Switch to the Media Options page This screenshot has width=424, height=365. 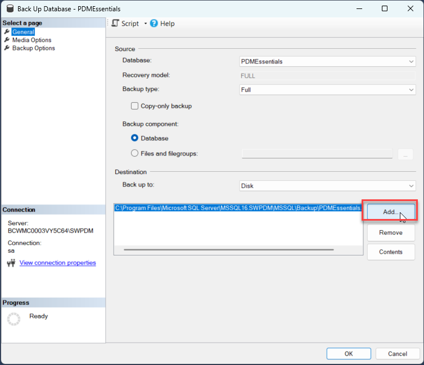tap(31, 40)
